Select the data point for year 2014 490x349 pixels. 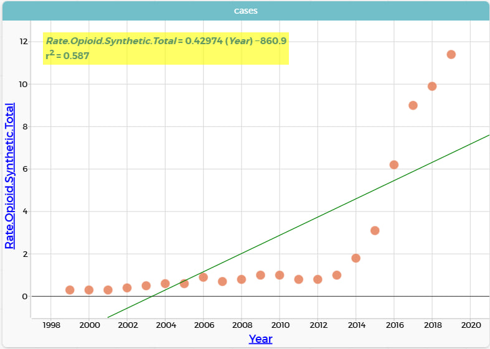click(356, 258)
